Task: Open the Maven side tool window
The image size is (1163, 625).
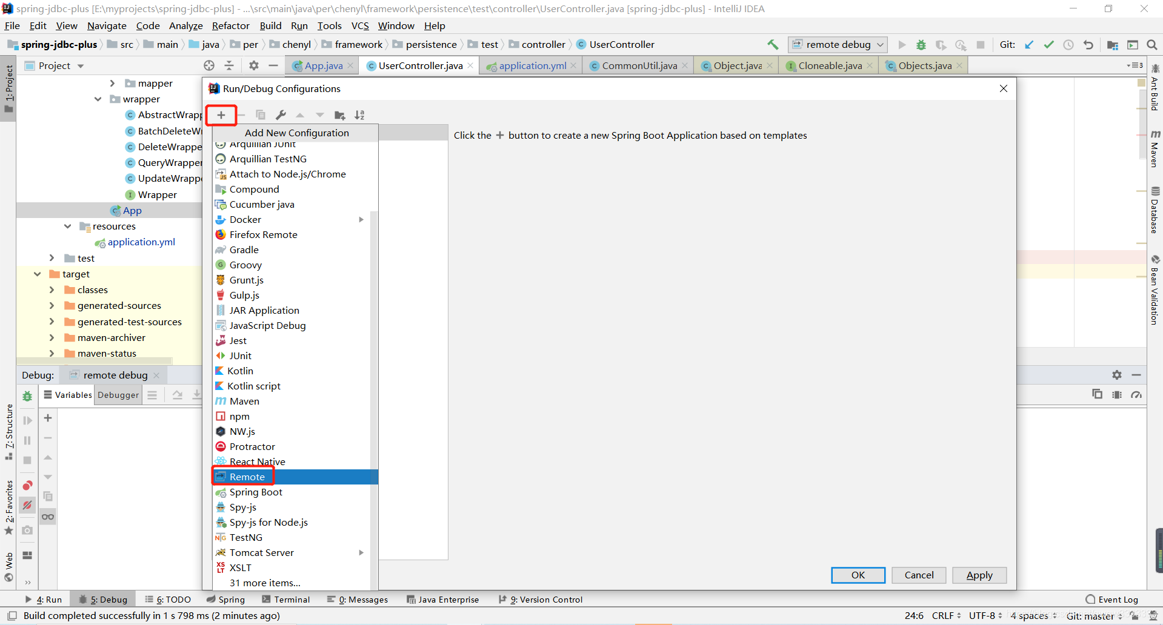Action: click(1155, 149)
